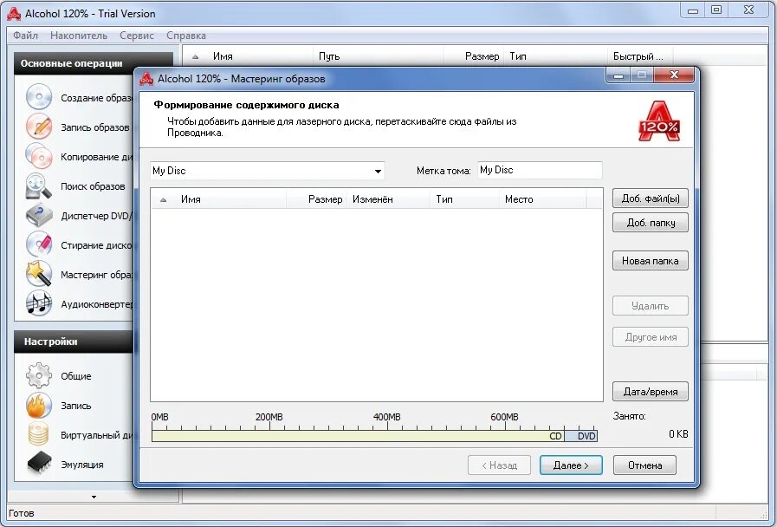Click the Общие gear settings icon
Screen dimensions: 777x527
39,375
